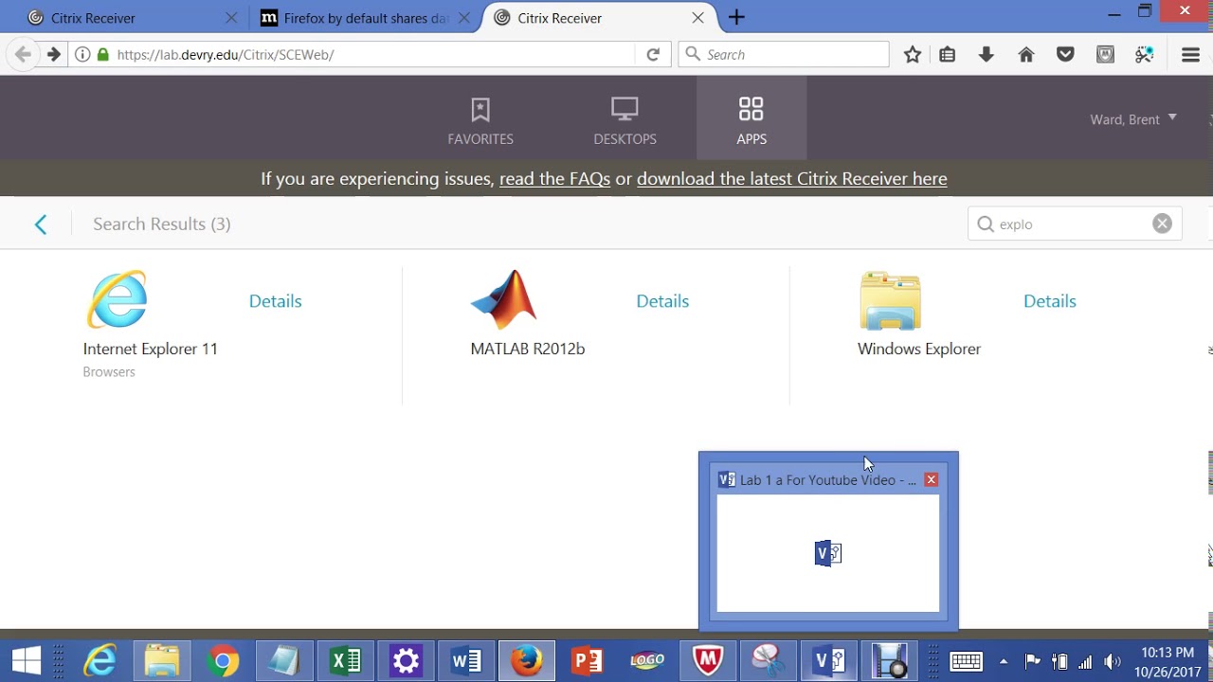Viewport: 1213px width, 682px height.
Task: Switch to the Firefox default shares tab
Action: [353, 17]
